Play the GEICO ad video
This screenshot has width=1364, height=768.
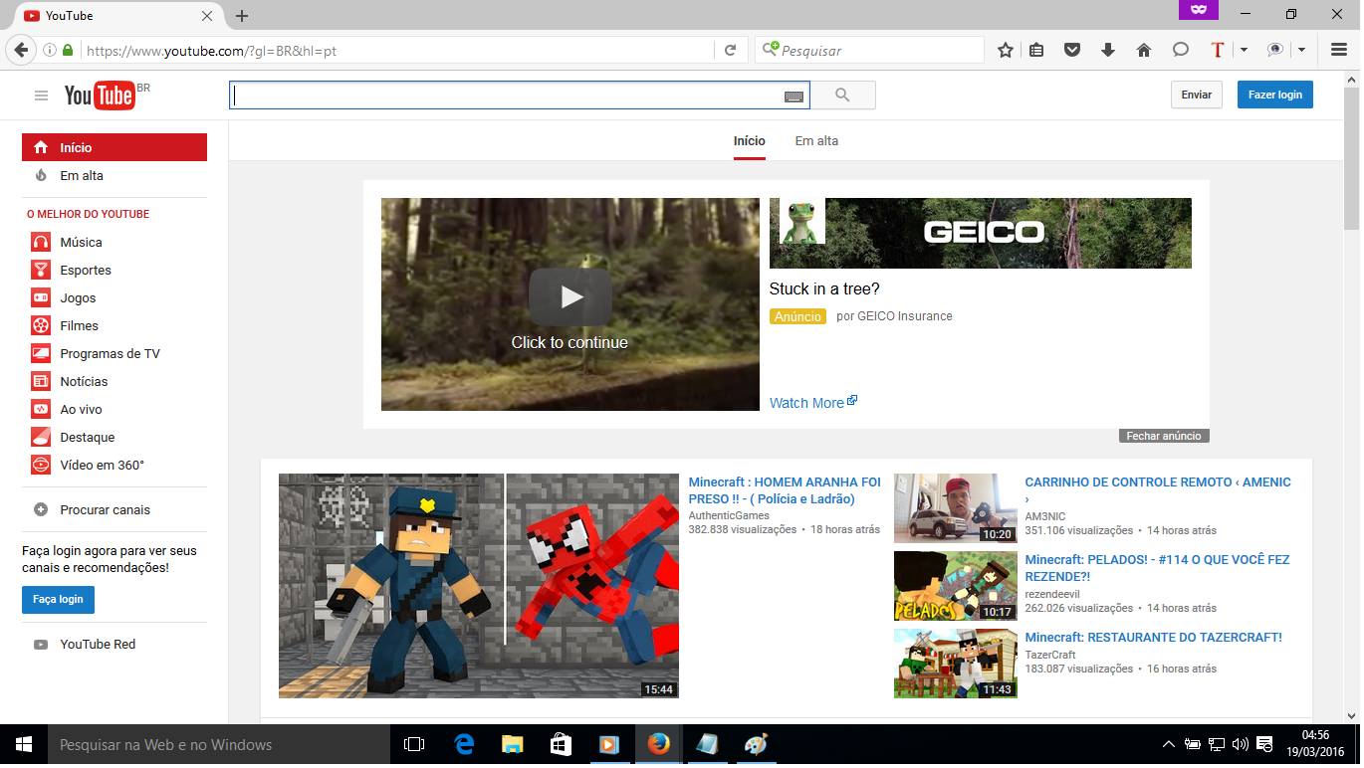pos(569,296)
